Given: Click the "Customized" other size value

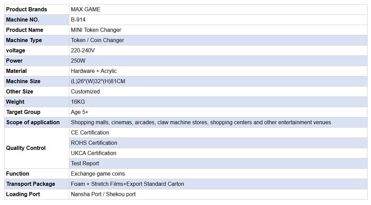Looking at the screenshot, I should pos(85,92).
